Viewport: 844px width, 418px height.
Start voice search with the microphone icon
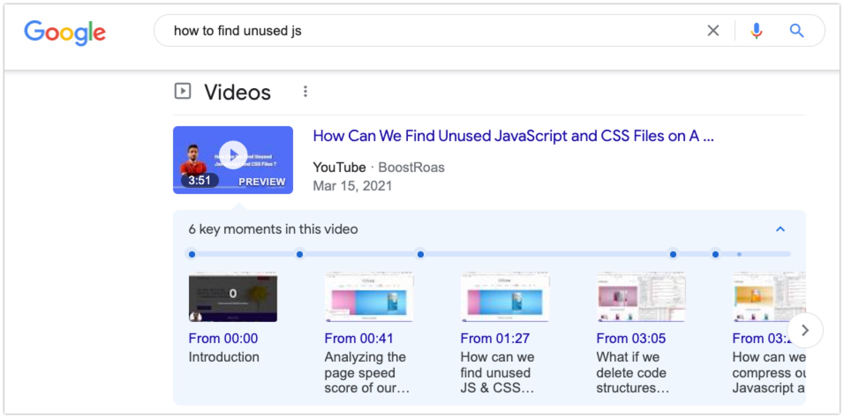click(756, 30)
